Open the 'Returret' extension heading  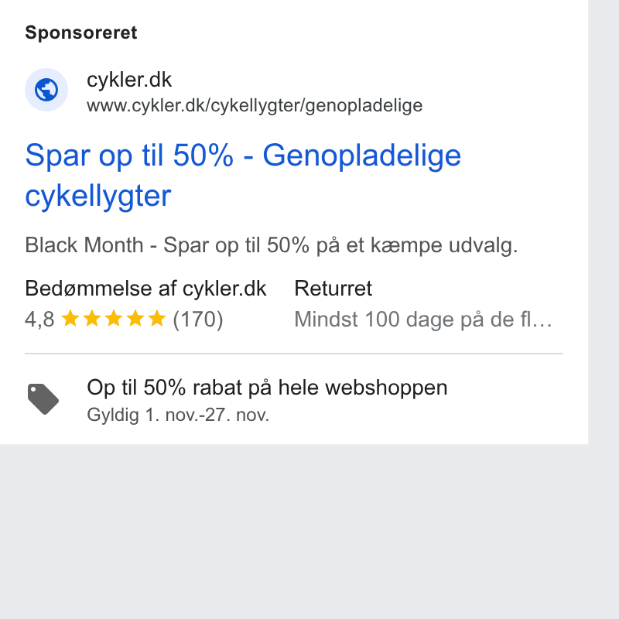tap(333, 288)
